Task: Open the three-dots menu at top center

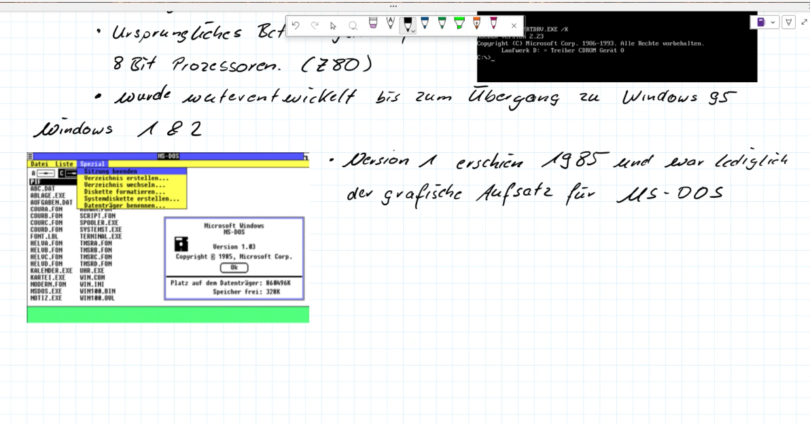Action: pyautogui.click(x=393, y=6)
